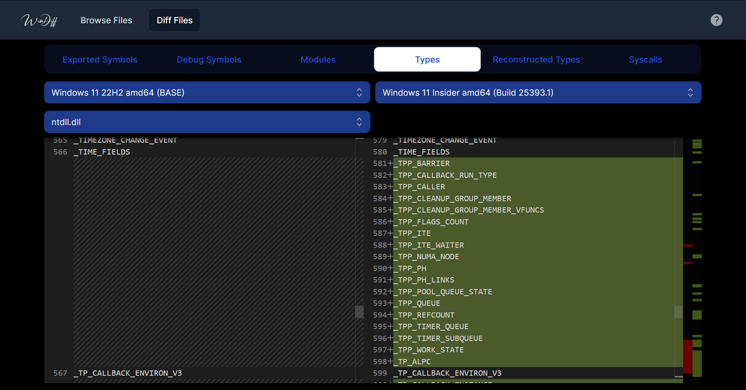Click line number 581 in right gutter
This screenshot has width=746, height=390.
pyautogui.click(x=380, y=164)
